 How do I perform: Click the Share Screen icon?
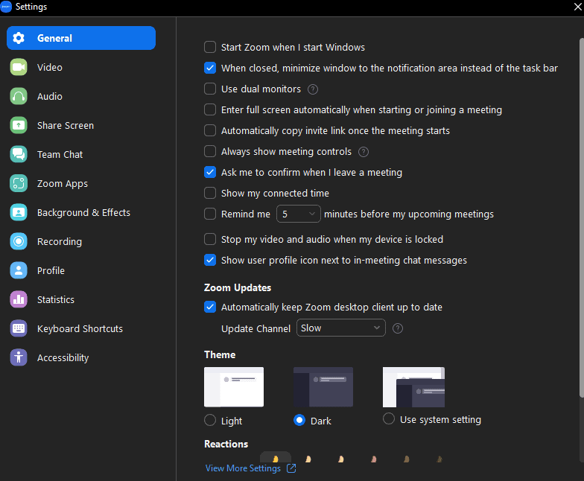[19, 125]
